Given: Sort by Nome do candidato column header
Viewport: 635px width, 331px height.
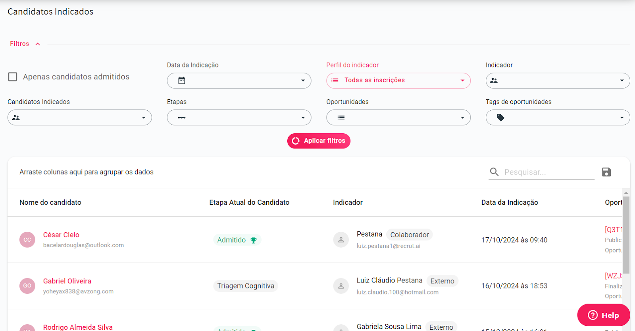Looking at the screenshot, I should (50, 202).
